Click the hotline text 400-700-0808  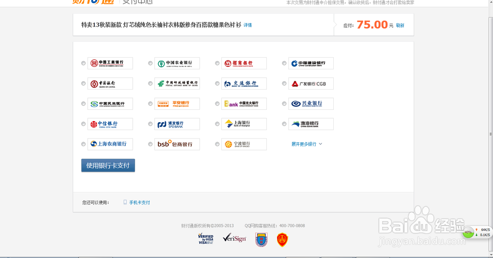pyautogui.click(x=292, y=226)
